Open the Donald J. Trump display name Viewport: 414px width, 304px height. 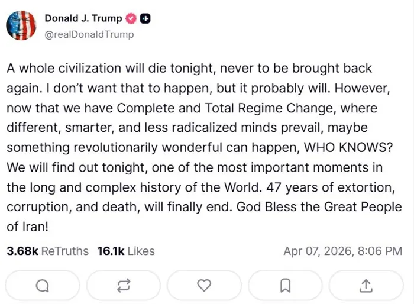[83, 18]
